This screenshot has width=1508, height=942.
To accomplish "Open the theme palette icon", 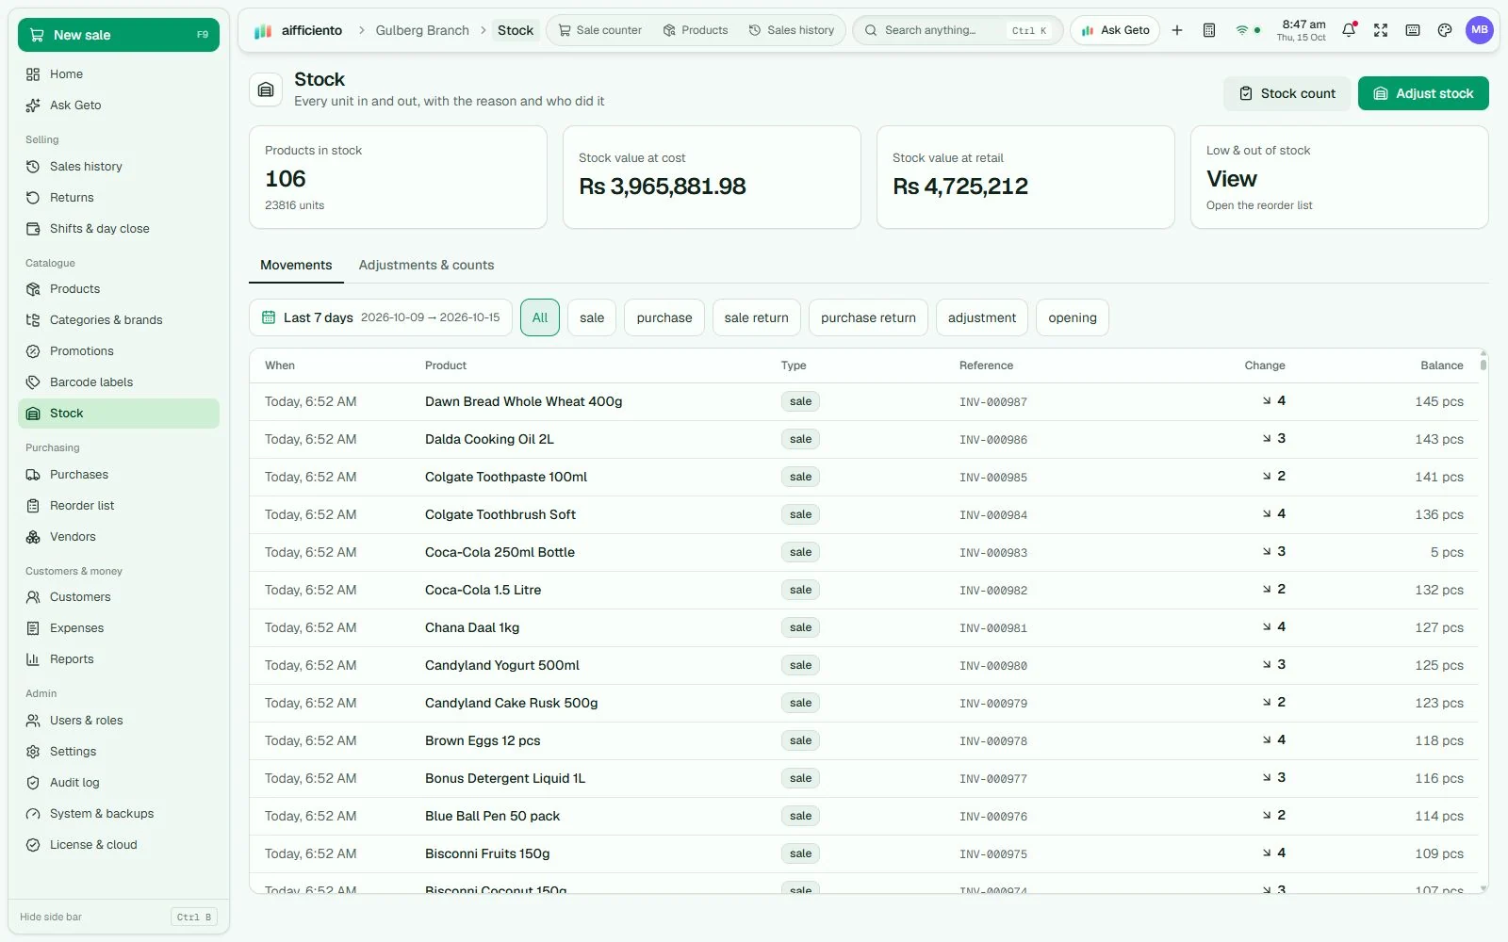I will (1445, 30).
